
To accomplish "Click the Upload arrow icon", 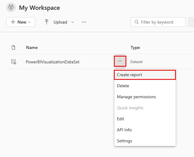I will (47, 22).
